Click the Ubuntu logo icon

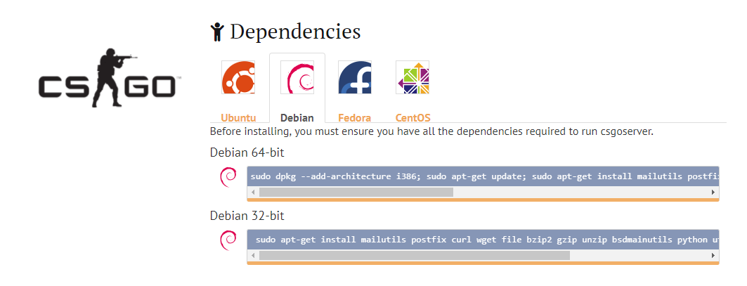(238, 77)
